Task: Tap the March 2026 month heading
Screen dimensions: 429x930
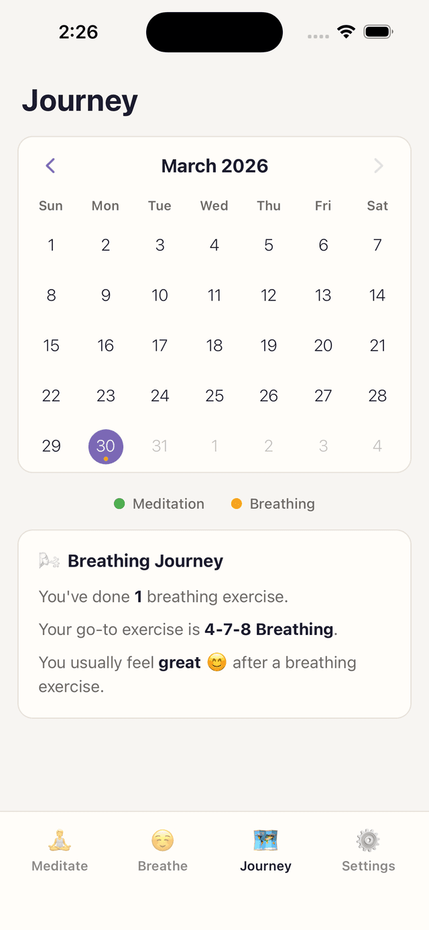Action: tap(214, 166)
